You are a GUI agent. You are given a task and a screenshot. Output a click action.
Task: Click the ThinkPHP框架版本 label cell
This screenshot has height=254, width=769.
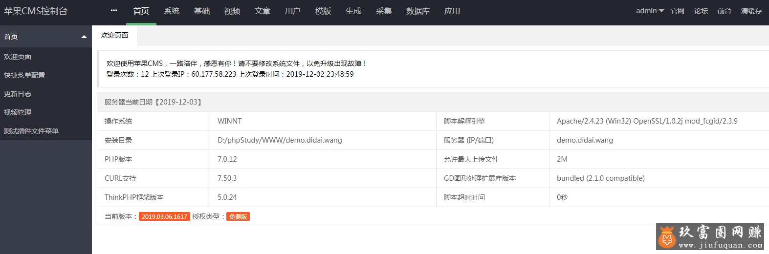[x=154, y=197]
